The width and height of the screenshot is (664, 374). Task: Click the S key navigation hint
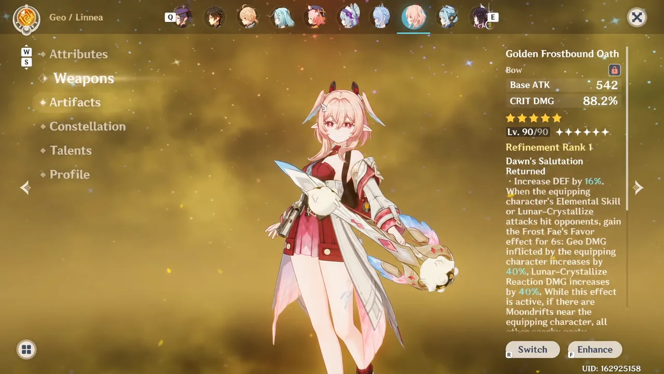(x=26, y=62)
